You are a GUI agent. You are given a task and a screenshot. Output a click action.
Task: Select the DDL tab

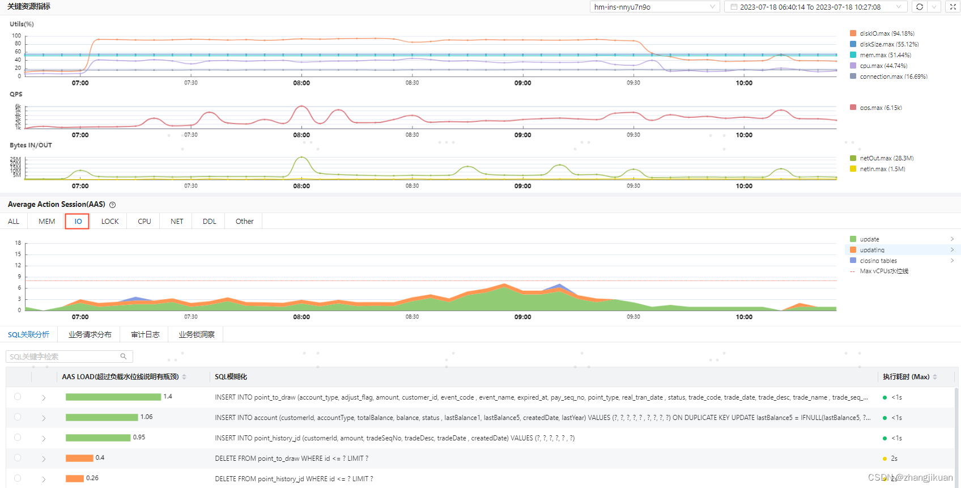point(210,222)
